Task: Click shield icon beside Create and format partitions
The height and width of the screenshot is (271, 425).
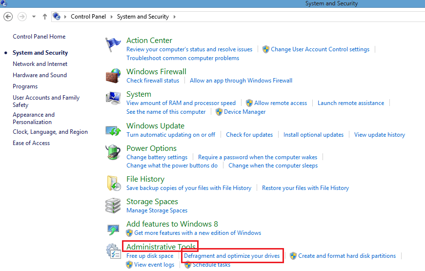Action: [x=293, y=256]
